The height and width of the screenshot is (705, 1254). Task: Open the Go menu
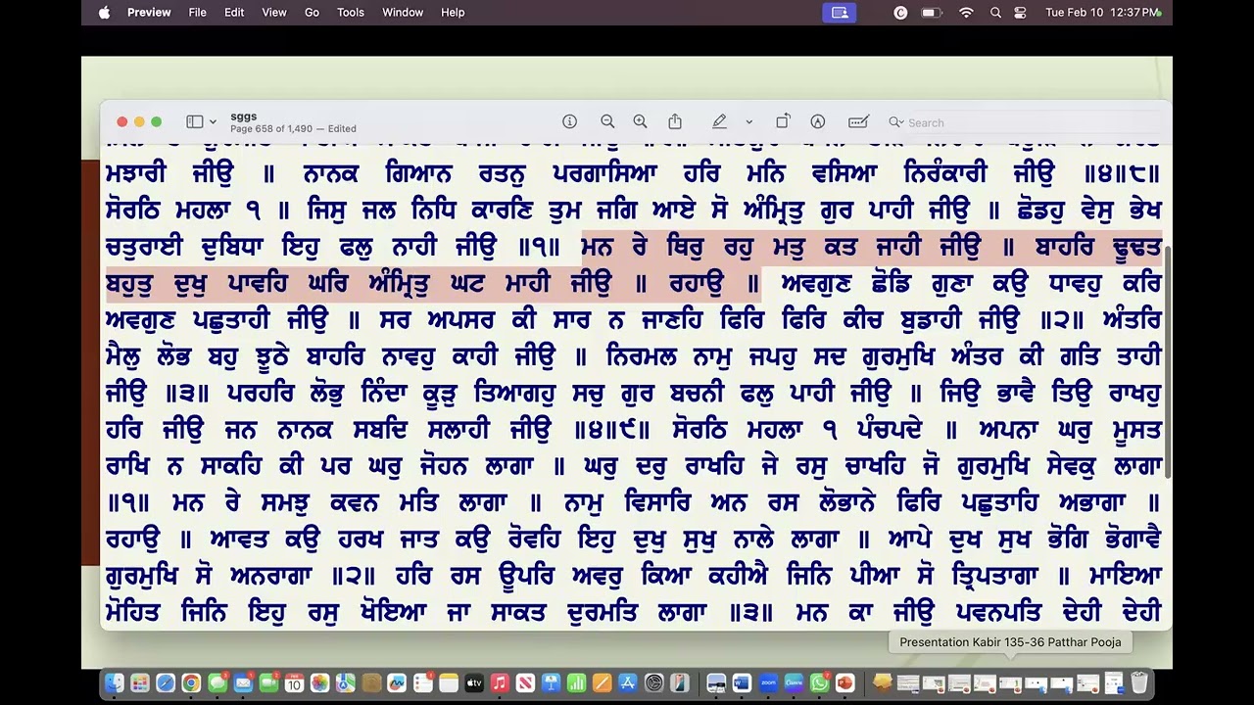(x=312, y=12)
